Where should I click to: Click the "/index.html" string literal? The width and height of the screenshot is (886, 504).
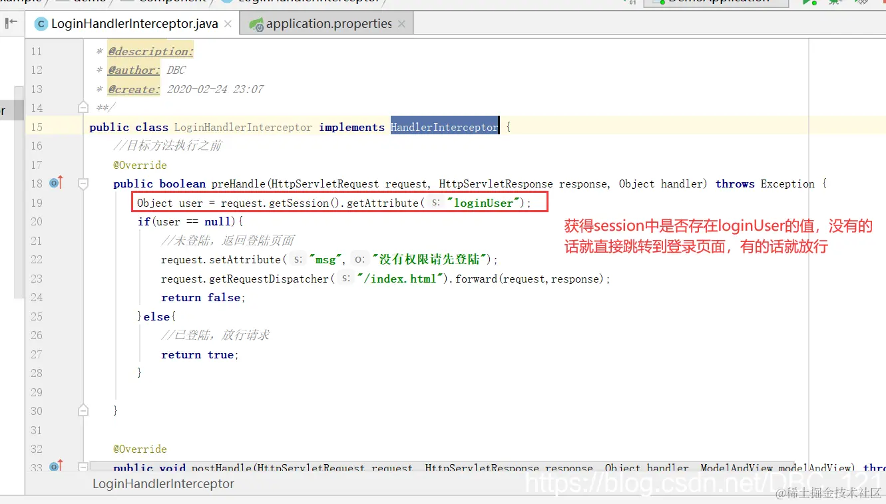point(400,279)
